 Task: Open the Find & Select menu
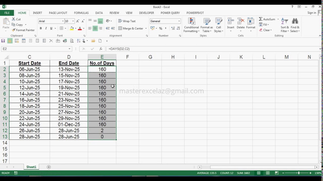pos(295,25)
